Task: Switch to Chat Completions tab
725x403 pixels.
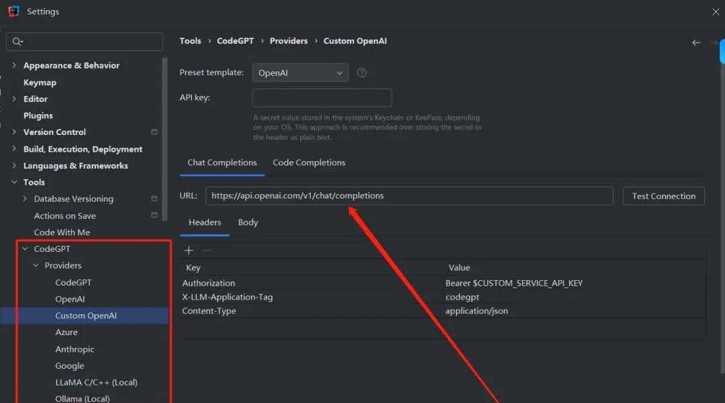Action: point(222,163)
